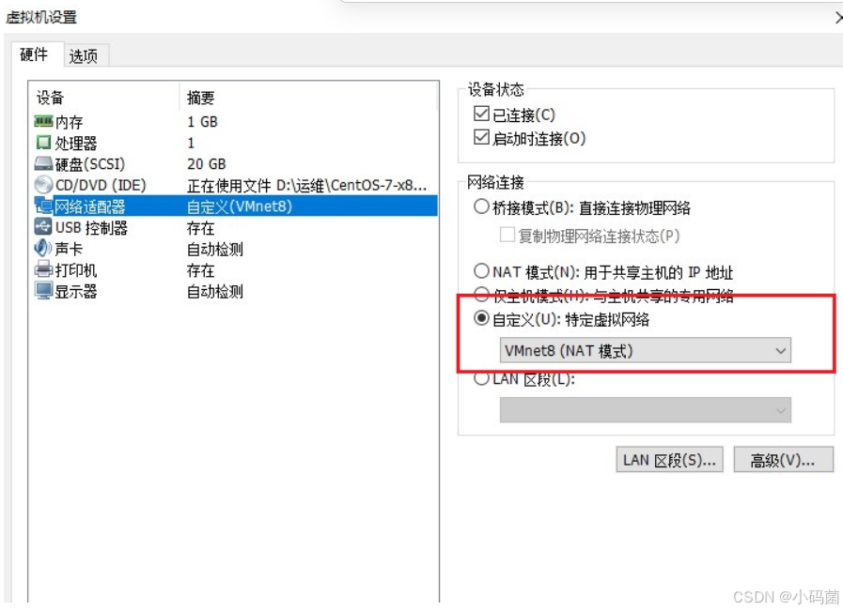The height and width of the screenshot is (611, 843).
Task: Select 仅主机模式(H) host-only radio button
Action: pyautogui.click(x=481, y=294)
